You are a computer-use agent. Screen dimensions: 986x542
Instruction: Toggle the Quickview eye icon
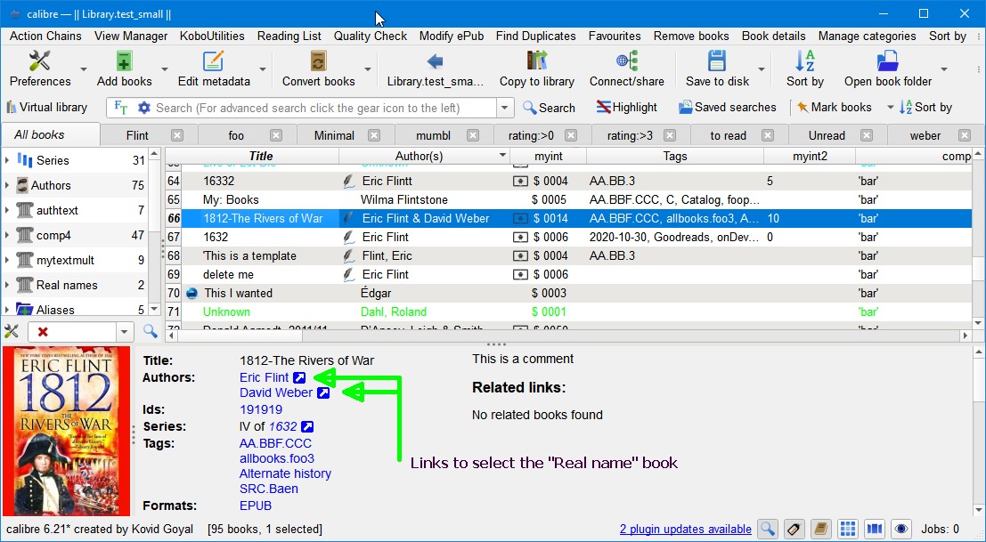[901, 529]
